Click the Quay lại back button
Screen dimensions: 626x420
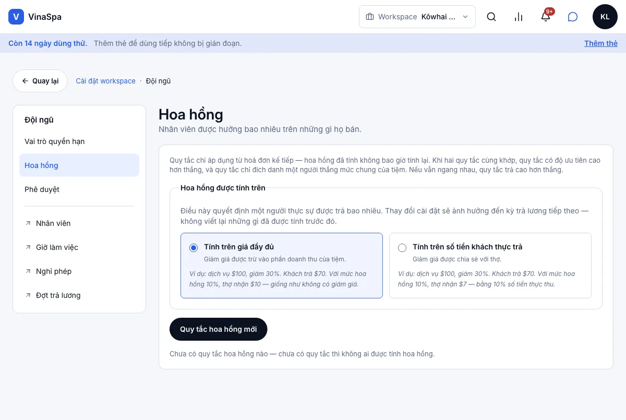point(40,81)
